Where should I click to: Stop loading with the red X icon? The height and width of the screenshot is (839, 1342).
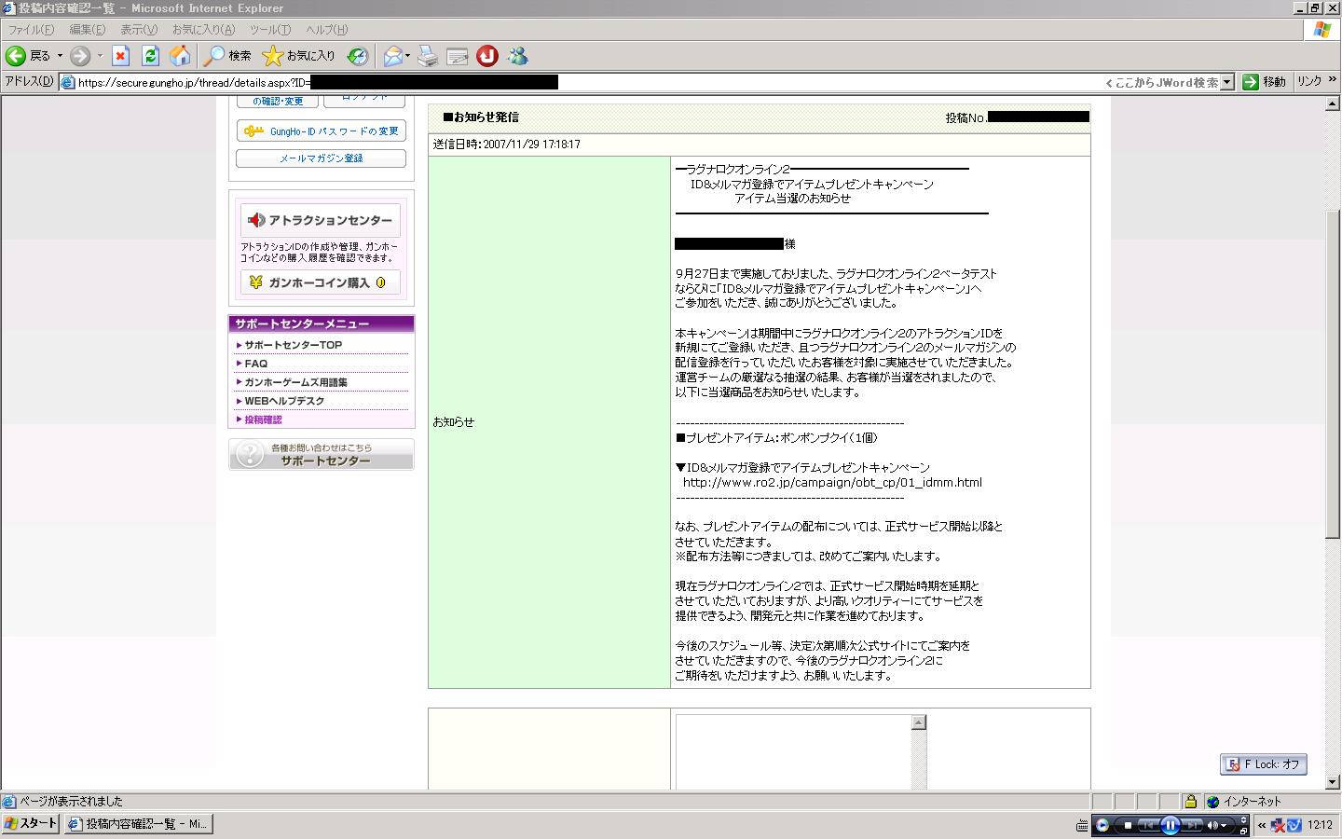(x=120, y=56)
